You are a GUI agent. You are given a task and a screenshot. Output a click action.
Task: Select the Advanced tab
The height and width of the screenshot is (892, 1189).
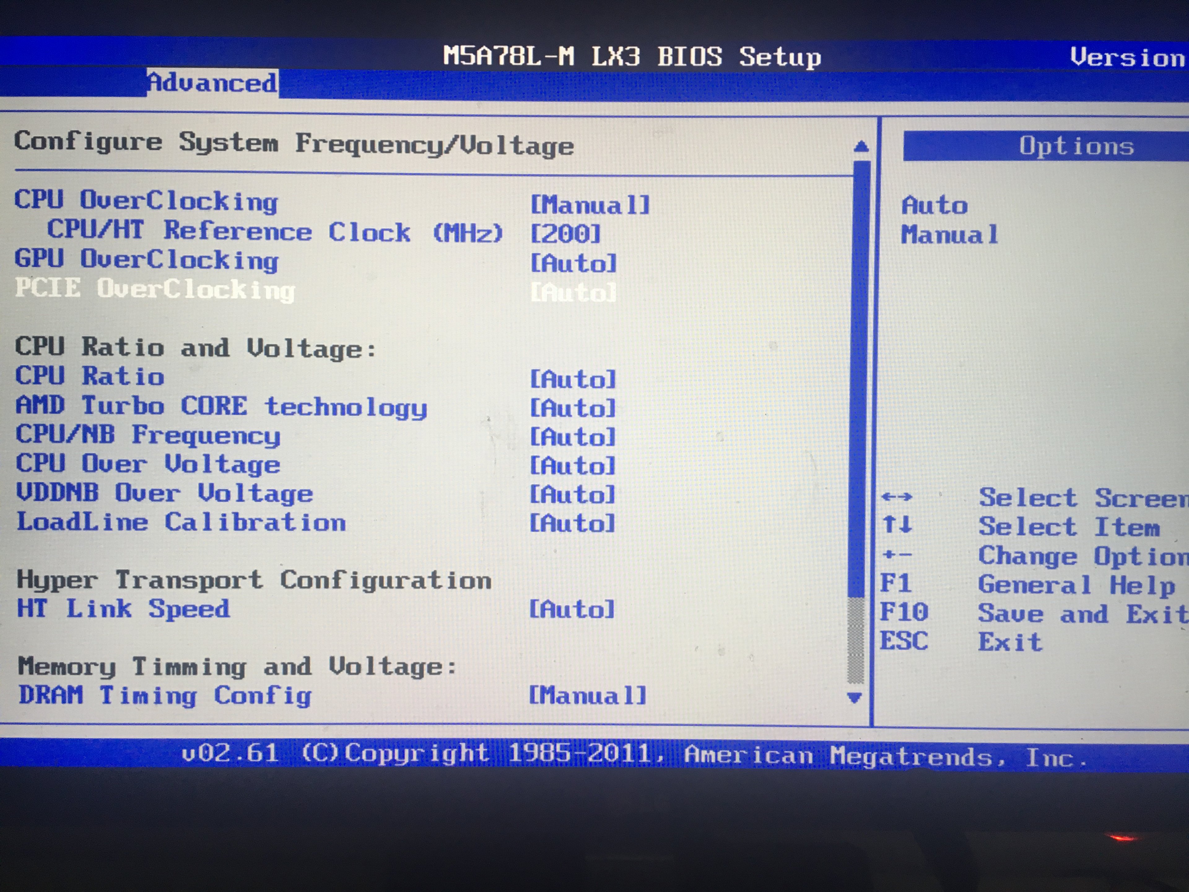coord(212,83)
